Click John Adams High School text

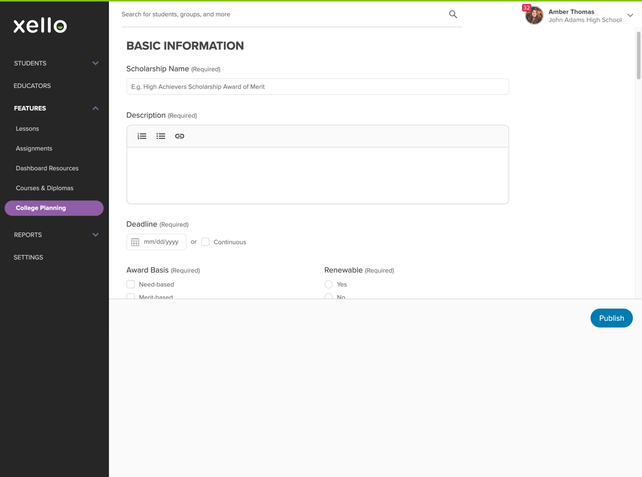tap(585, 20)
